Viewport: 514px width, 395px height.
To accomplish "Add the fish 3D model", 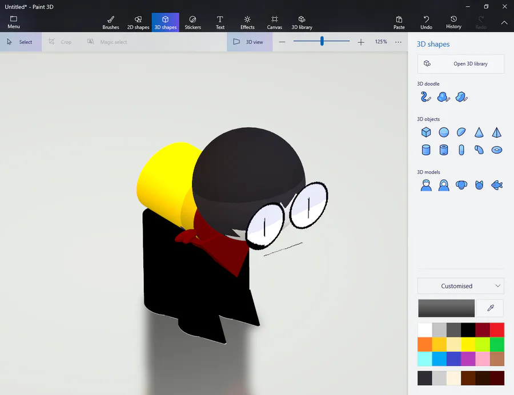I will click(x=497, y=185).
